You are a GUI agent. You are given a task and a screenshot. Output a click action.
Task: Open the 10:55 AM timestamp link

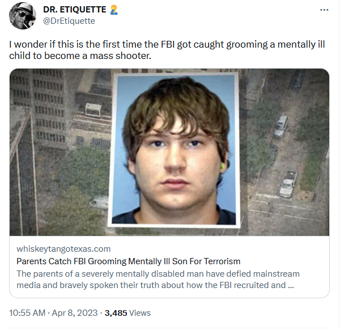click(27, 313)
